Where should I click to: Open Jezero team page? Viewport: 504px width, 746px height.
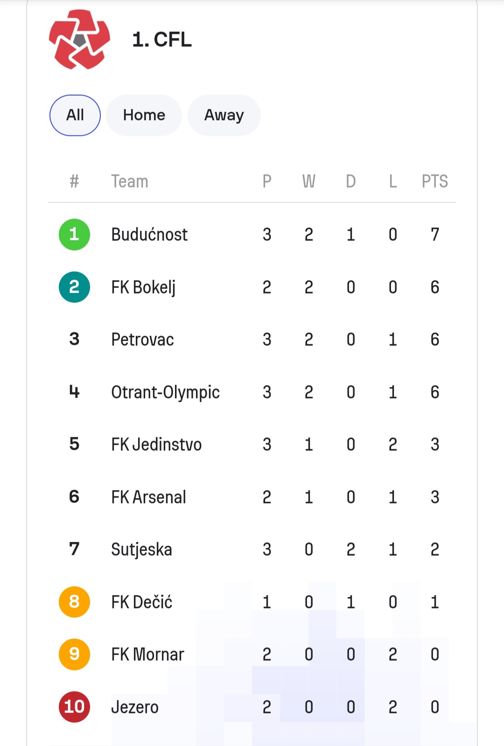point(134,707)
